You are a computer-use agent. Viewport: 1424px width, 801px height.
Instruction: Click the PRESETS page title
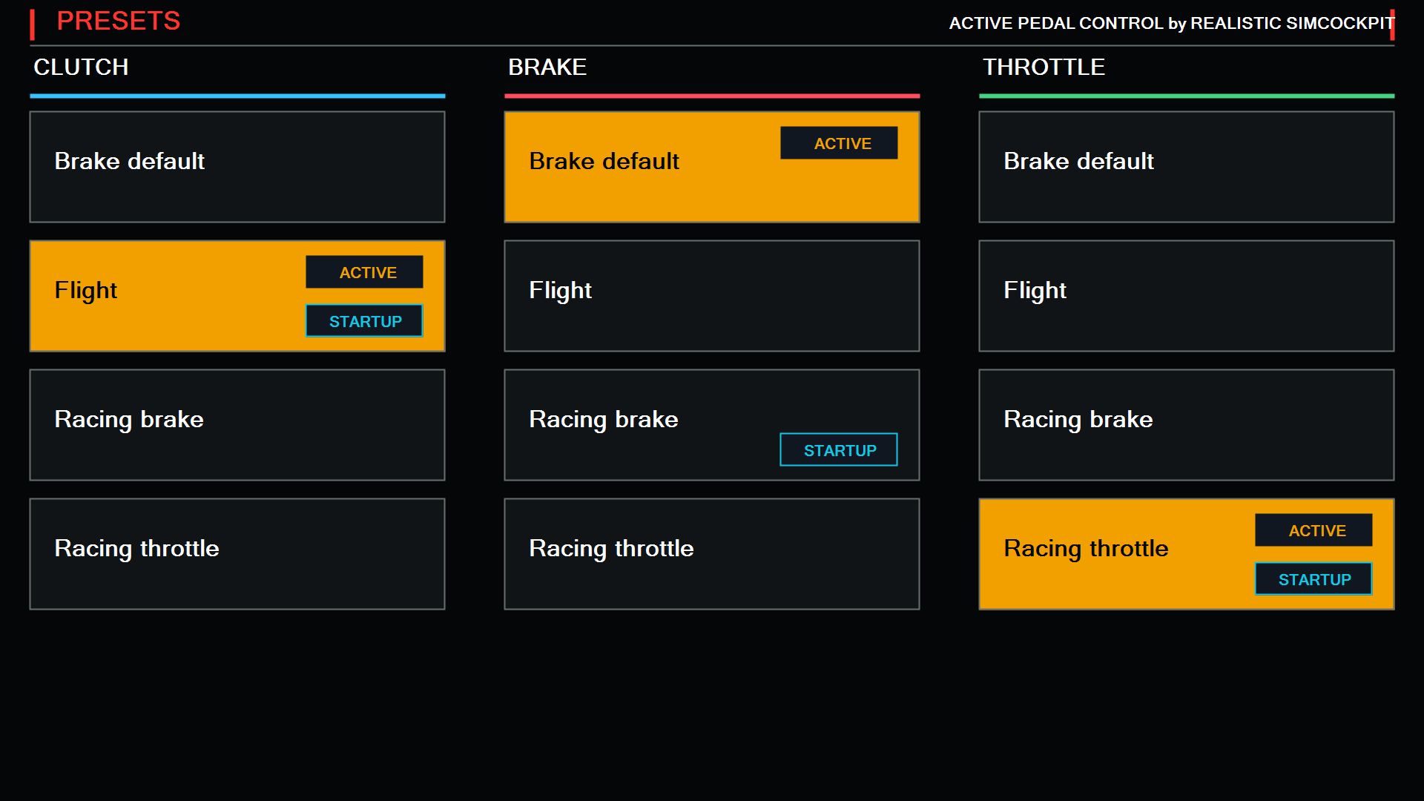pos(119,21)
